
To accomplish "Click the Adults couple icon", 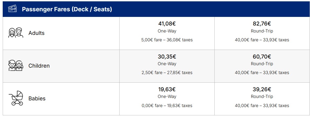I will (16, 33).
